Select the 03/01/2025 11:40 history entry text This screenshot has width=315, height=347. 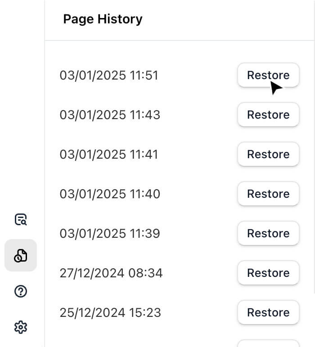[110, 194]
